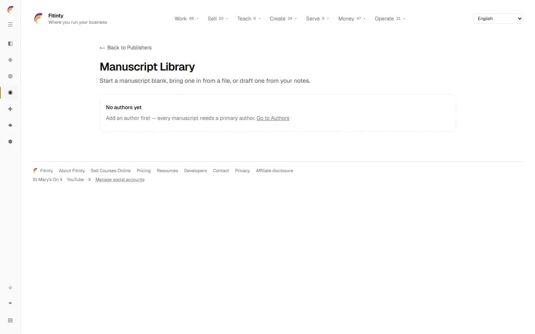Screen dimensions: 535x334
Task: Select the active bullseye circle sidebar icon
Action: click(10, 93)
